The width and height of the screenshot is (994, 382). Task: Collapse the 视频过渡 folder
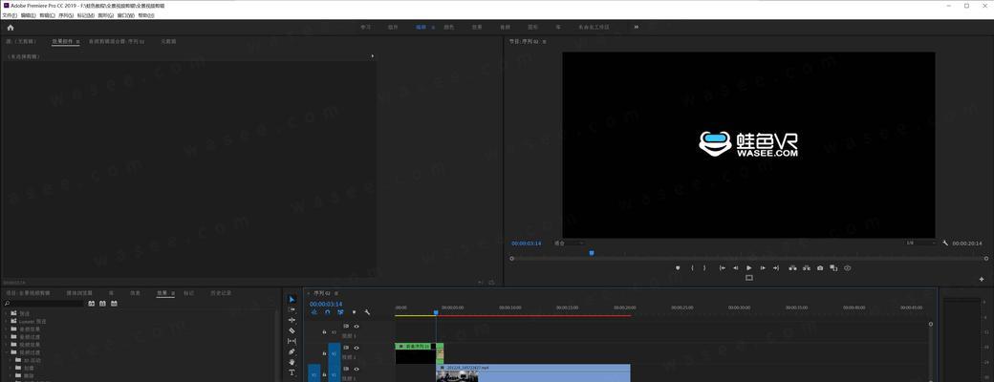6,352
